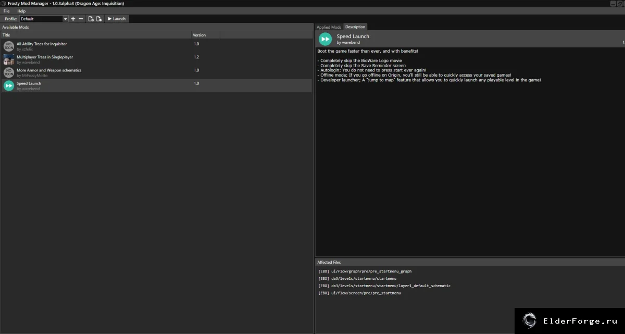The height and width of the screenshot is (334, 625).
Task: Click the Version column header
Action: click(206, 35)
